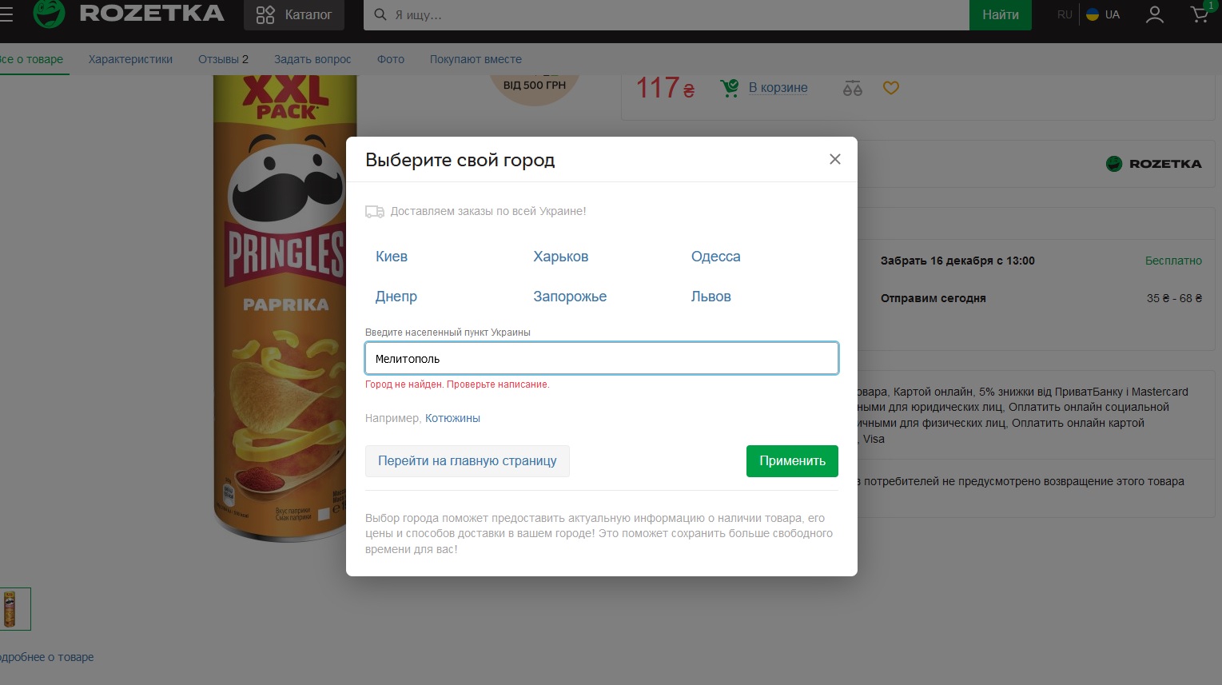The image size is (1222, 685).
Task: Open the Отзывы tab
Action: pyautogui.click(x=223, y=59)
